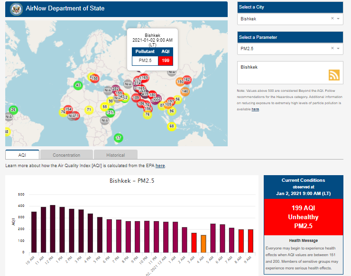Open the particle pollution 'here' link
351x276 pixels.
coord(255,109)
